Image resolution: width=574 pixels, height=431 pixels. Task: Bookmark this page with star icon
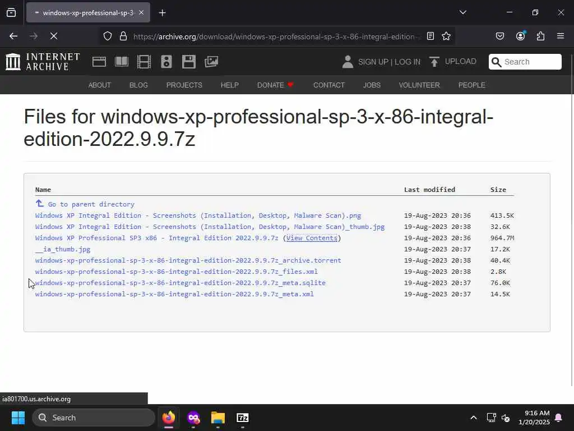click(x=446, y=36)
